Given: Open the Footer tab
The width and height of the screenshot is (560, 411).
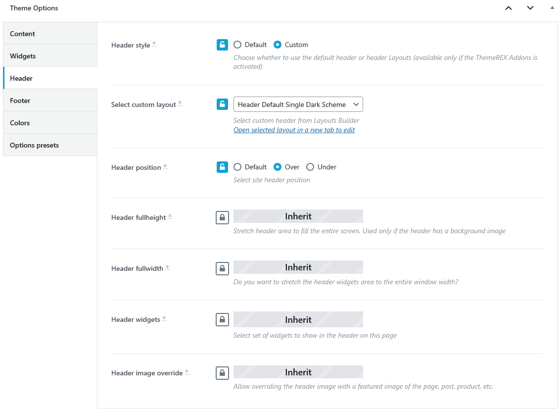Looking at the screenshot, I should (x=50, y=101).
